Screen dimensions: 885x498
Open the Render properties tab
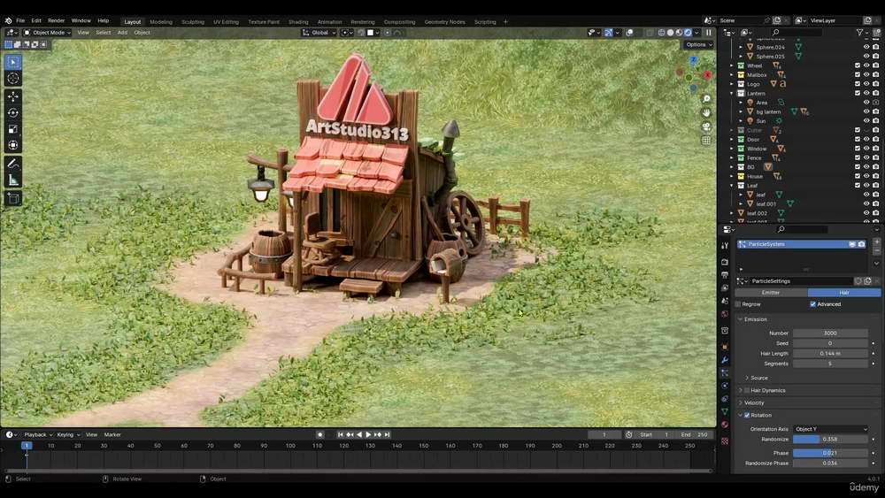725,262
